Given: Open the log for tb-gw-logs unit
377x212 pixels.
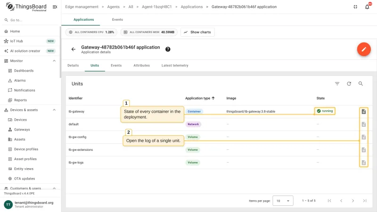Looking at the screenshot, I should point(363,163).
